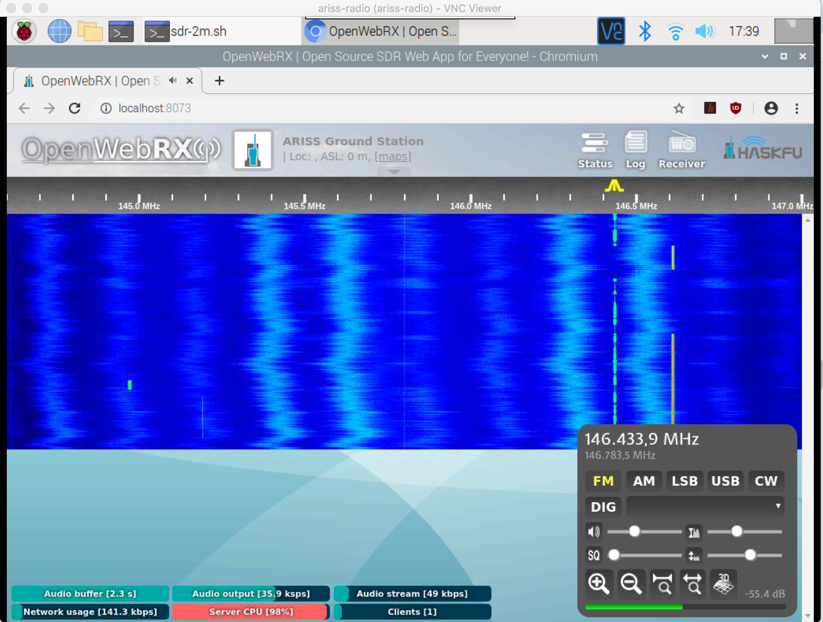Select LSB demodulation mode

tap(684, 481)
